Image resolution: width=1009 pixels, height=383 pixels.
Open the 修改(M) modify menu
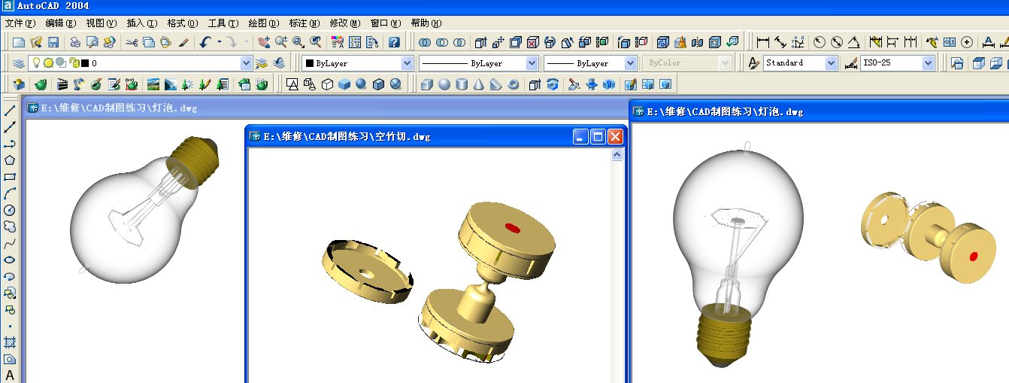coord(345,23)
